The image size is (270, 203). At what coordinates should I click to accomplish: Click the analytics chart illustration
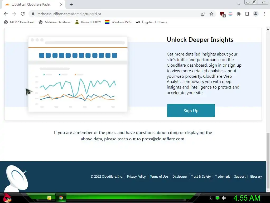click(78, 74)
